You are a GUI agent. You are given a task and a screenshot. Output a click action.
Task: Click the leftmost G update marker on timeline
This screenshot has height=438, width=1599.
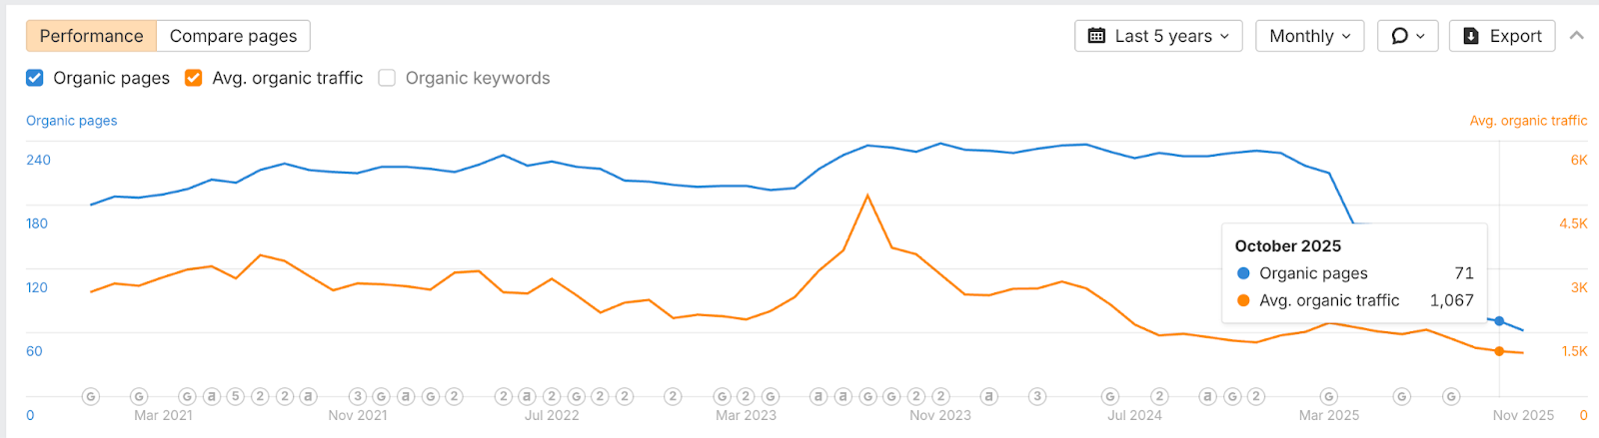[x=91, y=396]
